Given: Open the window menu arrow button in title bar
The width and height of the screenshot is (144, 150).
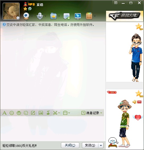Looking at the screenshot, I should point(116,3).
